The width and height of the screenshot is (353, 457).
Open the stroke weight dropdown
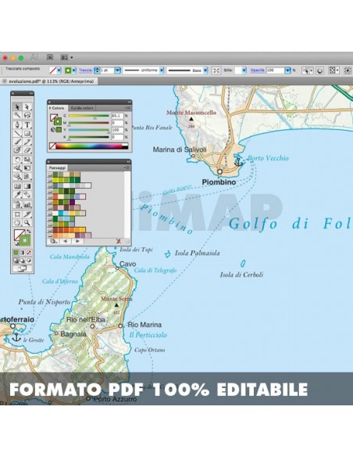[117, 70]
